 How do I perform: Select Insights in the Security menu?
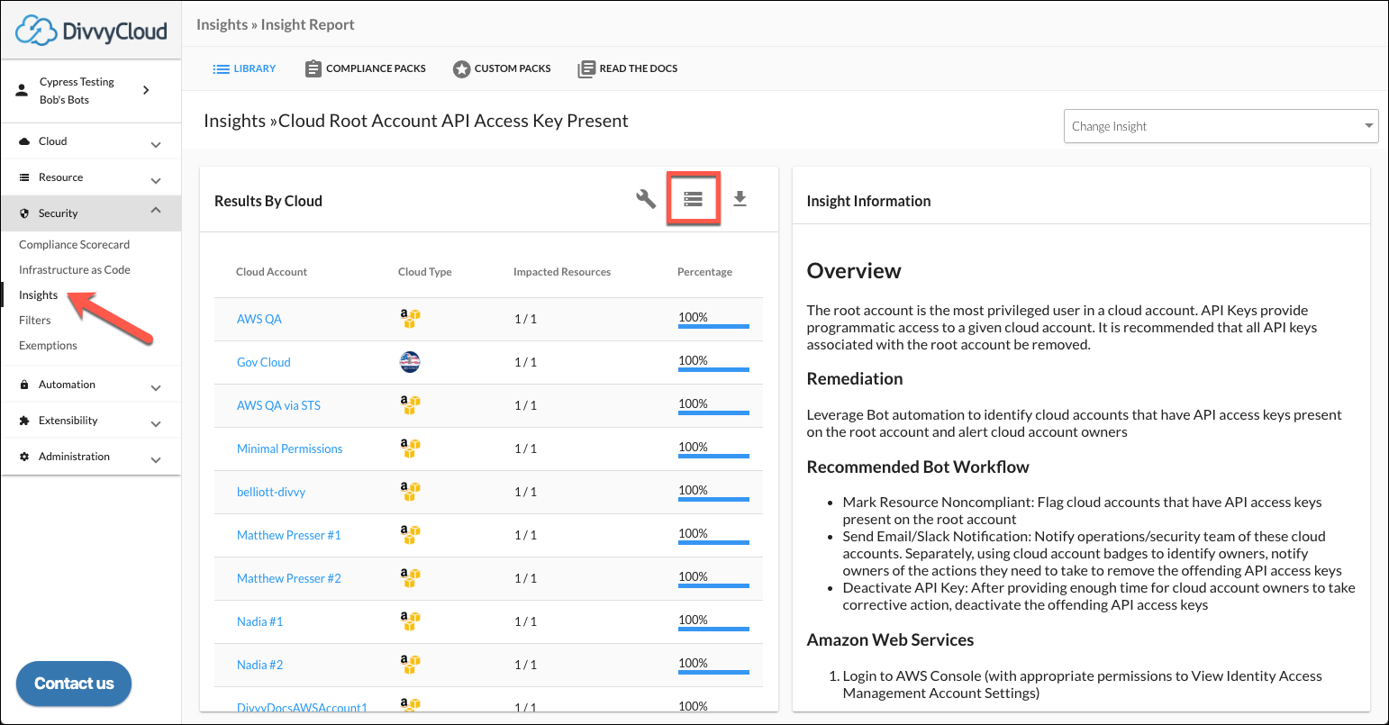[38, 295]
